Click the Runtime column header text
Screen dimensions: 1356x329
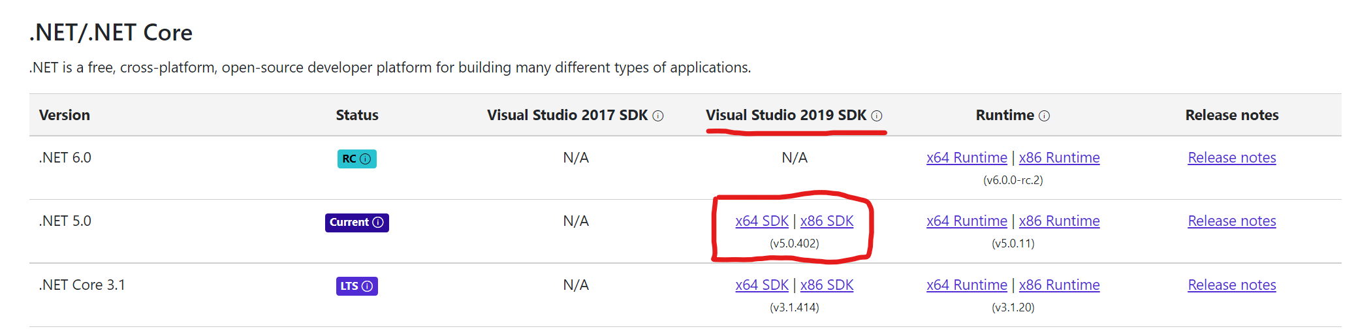pos(1005,115)
